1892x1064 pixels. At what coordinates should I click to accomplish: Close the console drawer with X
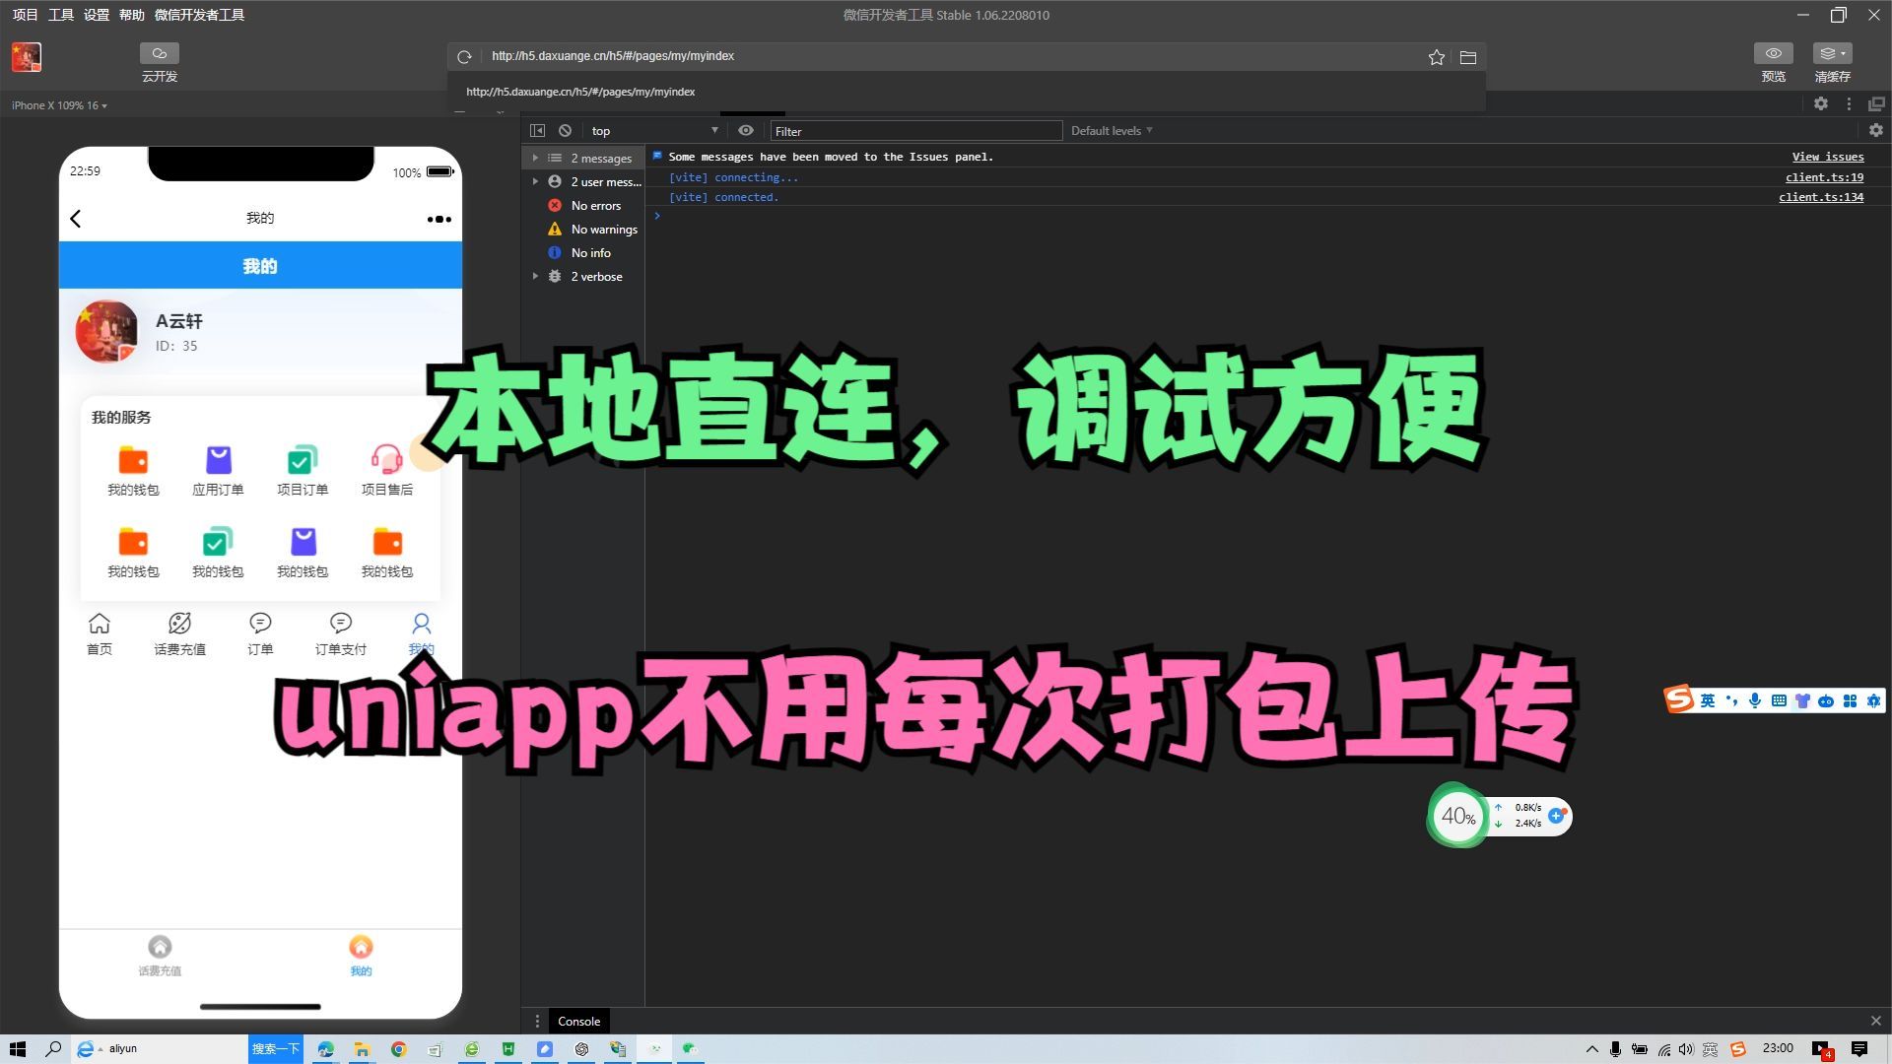(1875, 1021)
